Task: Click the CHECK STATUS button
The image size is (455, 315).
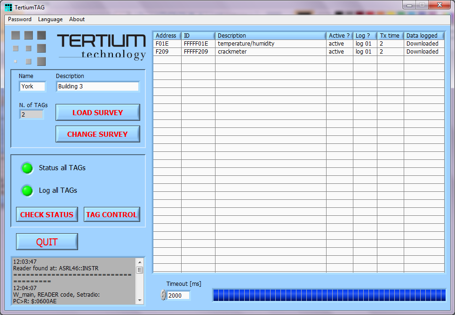Action: (x=47, y=214)
